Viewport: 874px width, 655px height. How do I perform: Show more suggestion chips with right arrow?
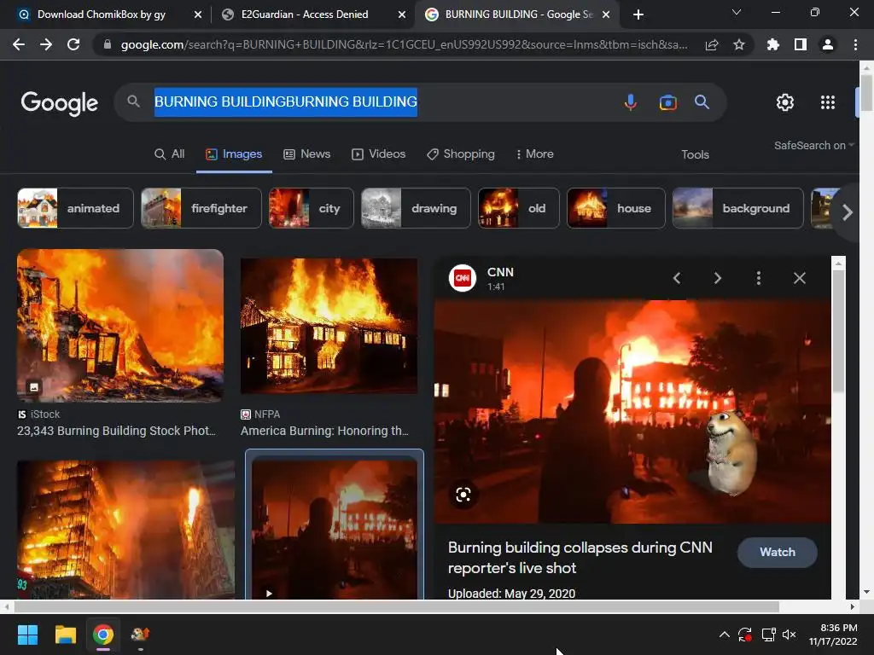tap(848, 212)
